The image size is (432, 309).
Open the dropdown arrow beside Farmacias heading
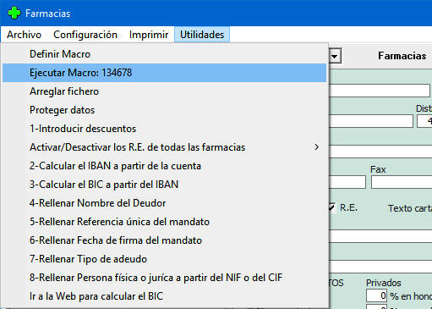click(335, 56)
